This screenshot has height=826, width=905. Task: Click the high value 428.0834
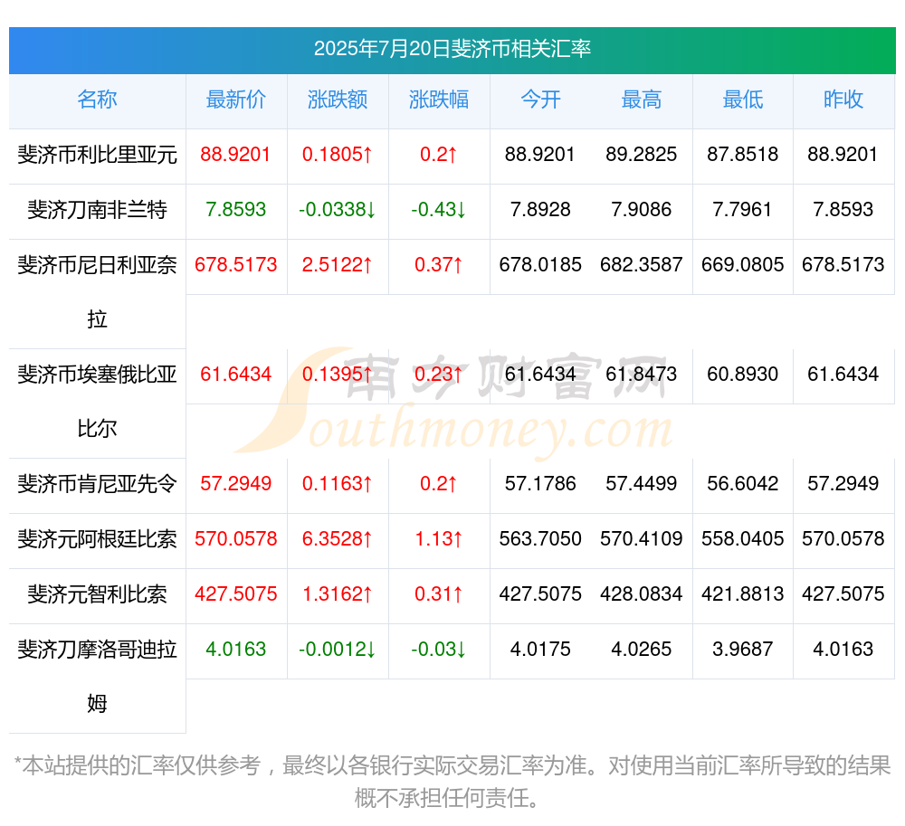click(x=642, y=594)
